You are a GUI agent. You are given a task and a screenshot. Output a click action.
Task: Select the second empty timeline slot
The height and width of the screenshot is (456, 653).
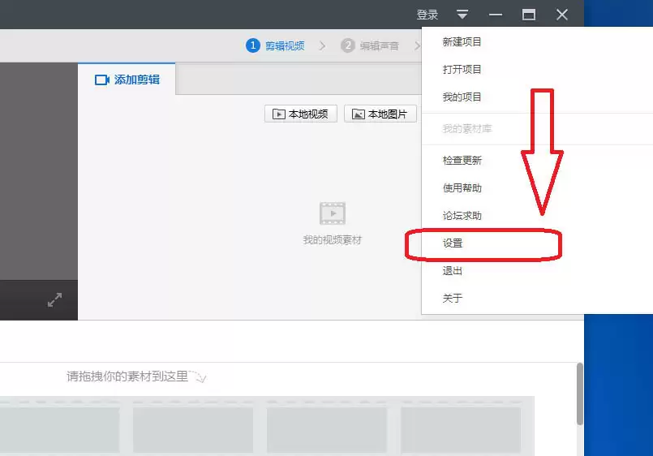(193, 429)
